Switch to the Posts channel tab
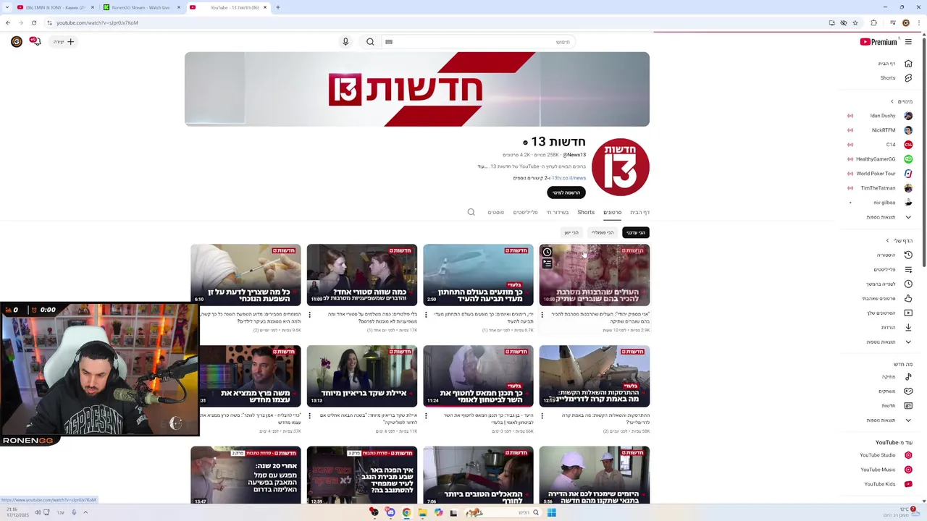The width and height of the screenshot is (927, 521). (x=495, y=212)
